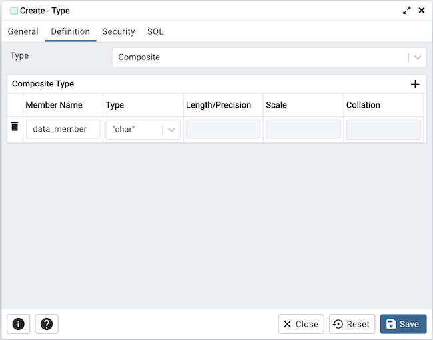Open the SQL tab

coord(155,31)
